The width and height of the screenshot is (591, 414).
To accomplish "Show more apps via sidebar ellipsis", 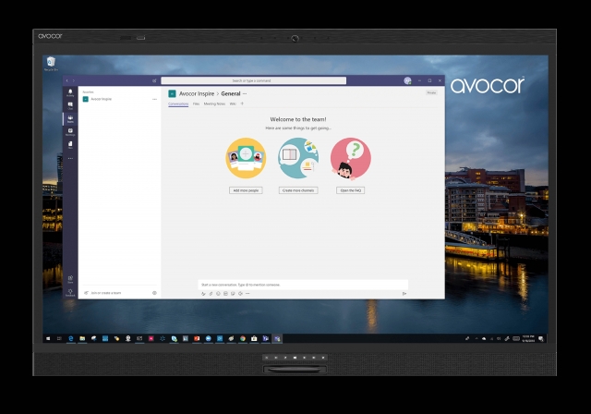I will coord(70,159).
